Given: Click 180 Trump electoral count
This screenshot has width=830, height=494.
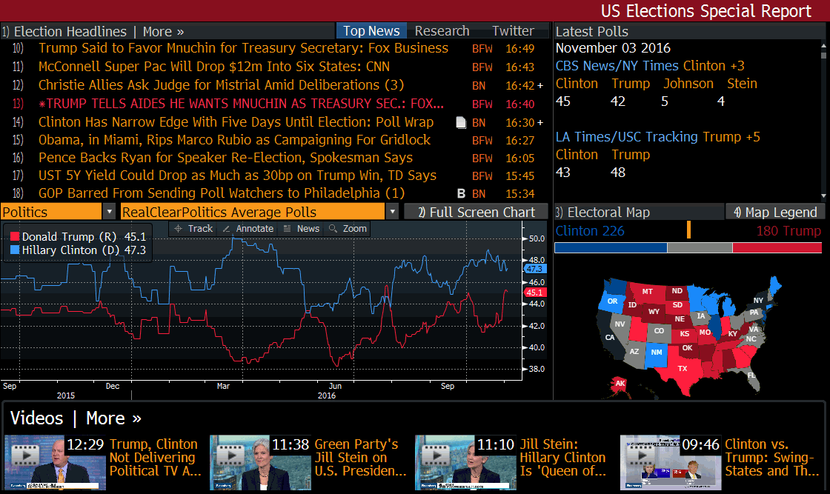Looking at the screenshot, I should pos(788,230).
